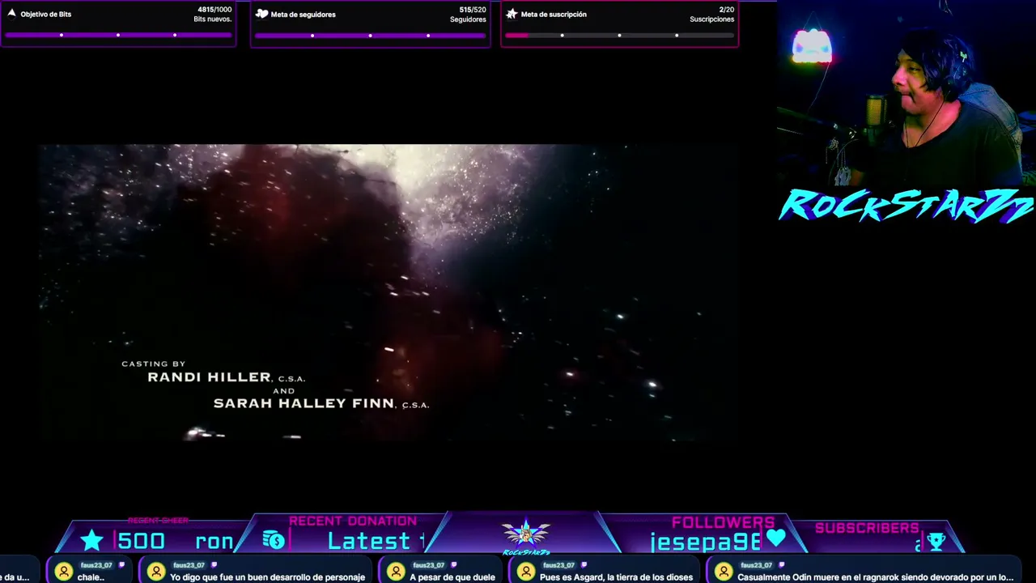Image resolution: width=1036 pixels, height=583 pixels.
Task: Click the avatar beside 'Casualmente Odin muere' message
Action: click(x=724, y=572)
